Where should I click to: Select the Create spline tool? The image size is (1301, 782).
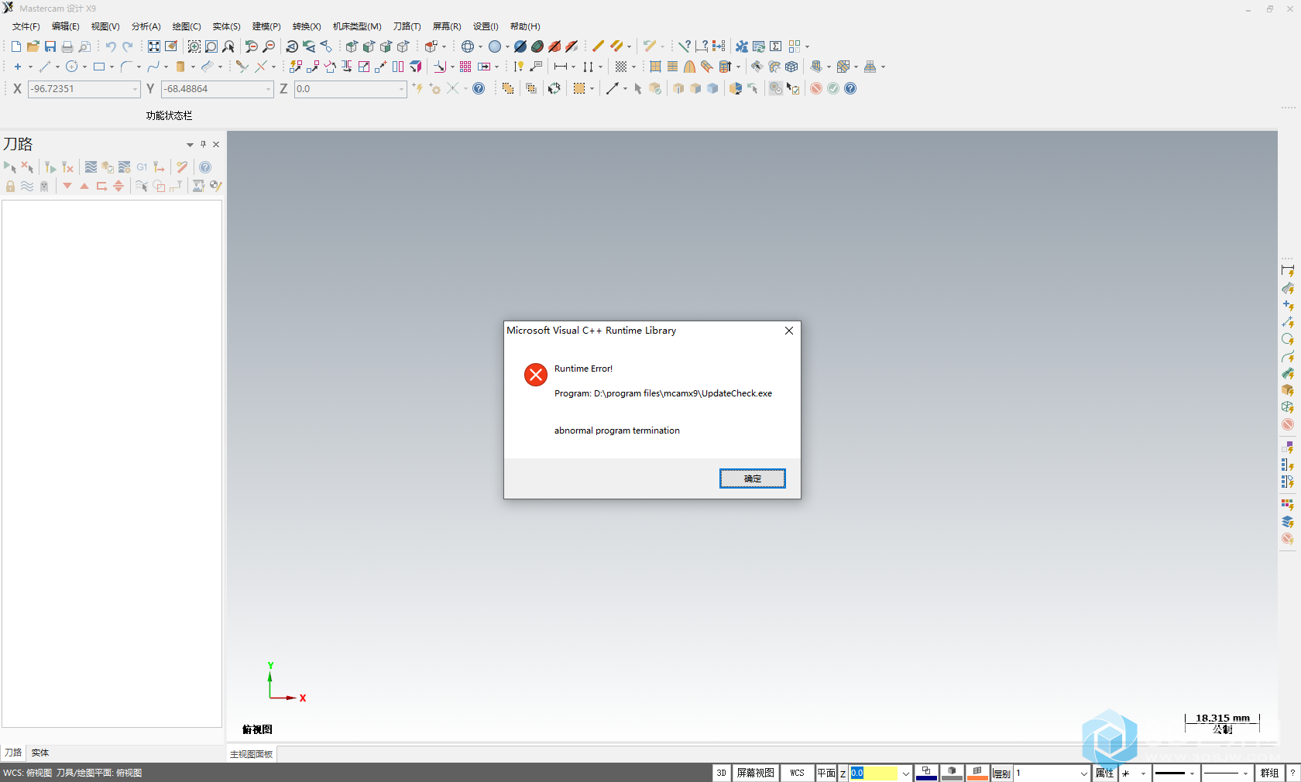tap(153, 67)
